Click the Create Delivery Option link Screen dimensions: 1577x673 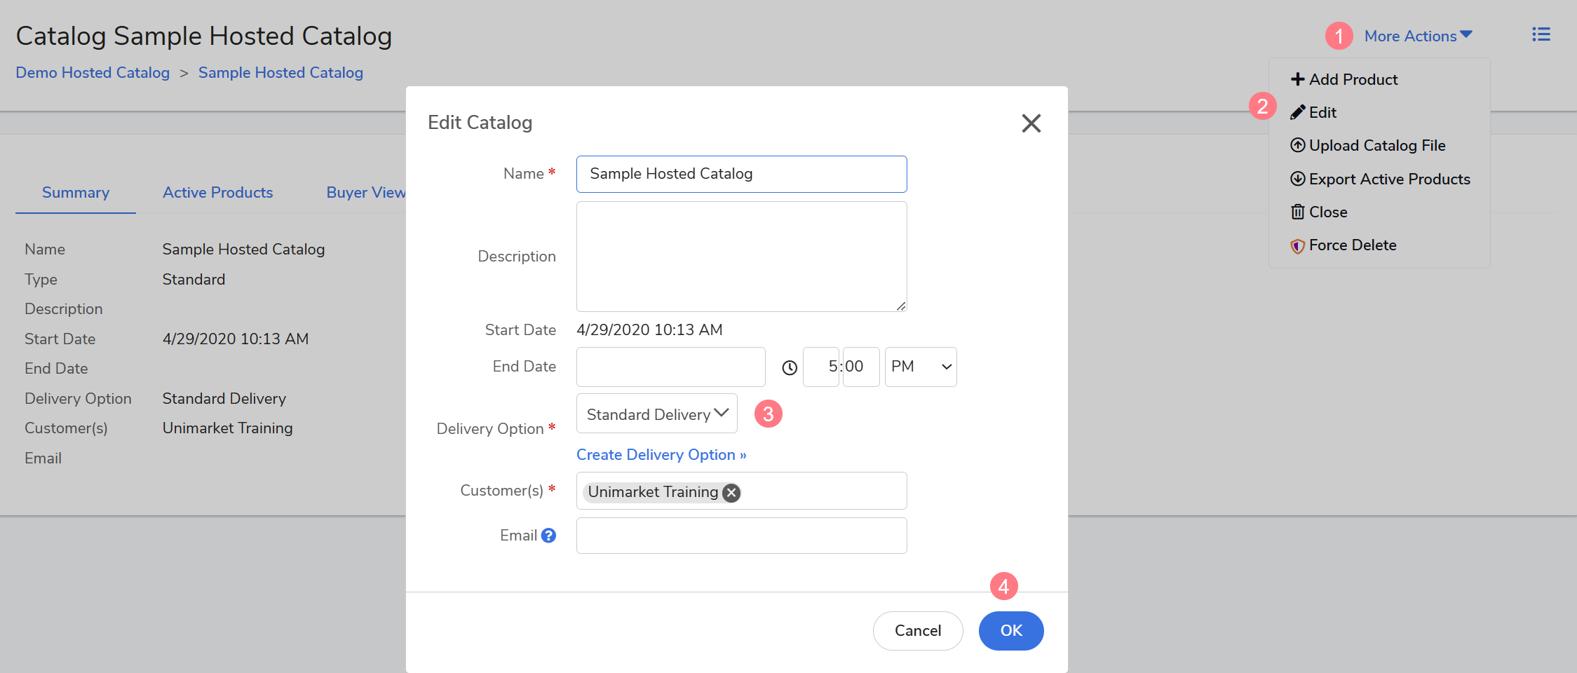click(661, 455)
